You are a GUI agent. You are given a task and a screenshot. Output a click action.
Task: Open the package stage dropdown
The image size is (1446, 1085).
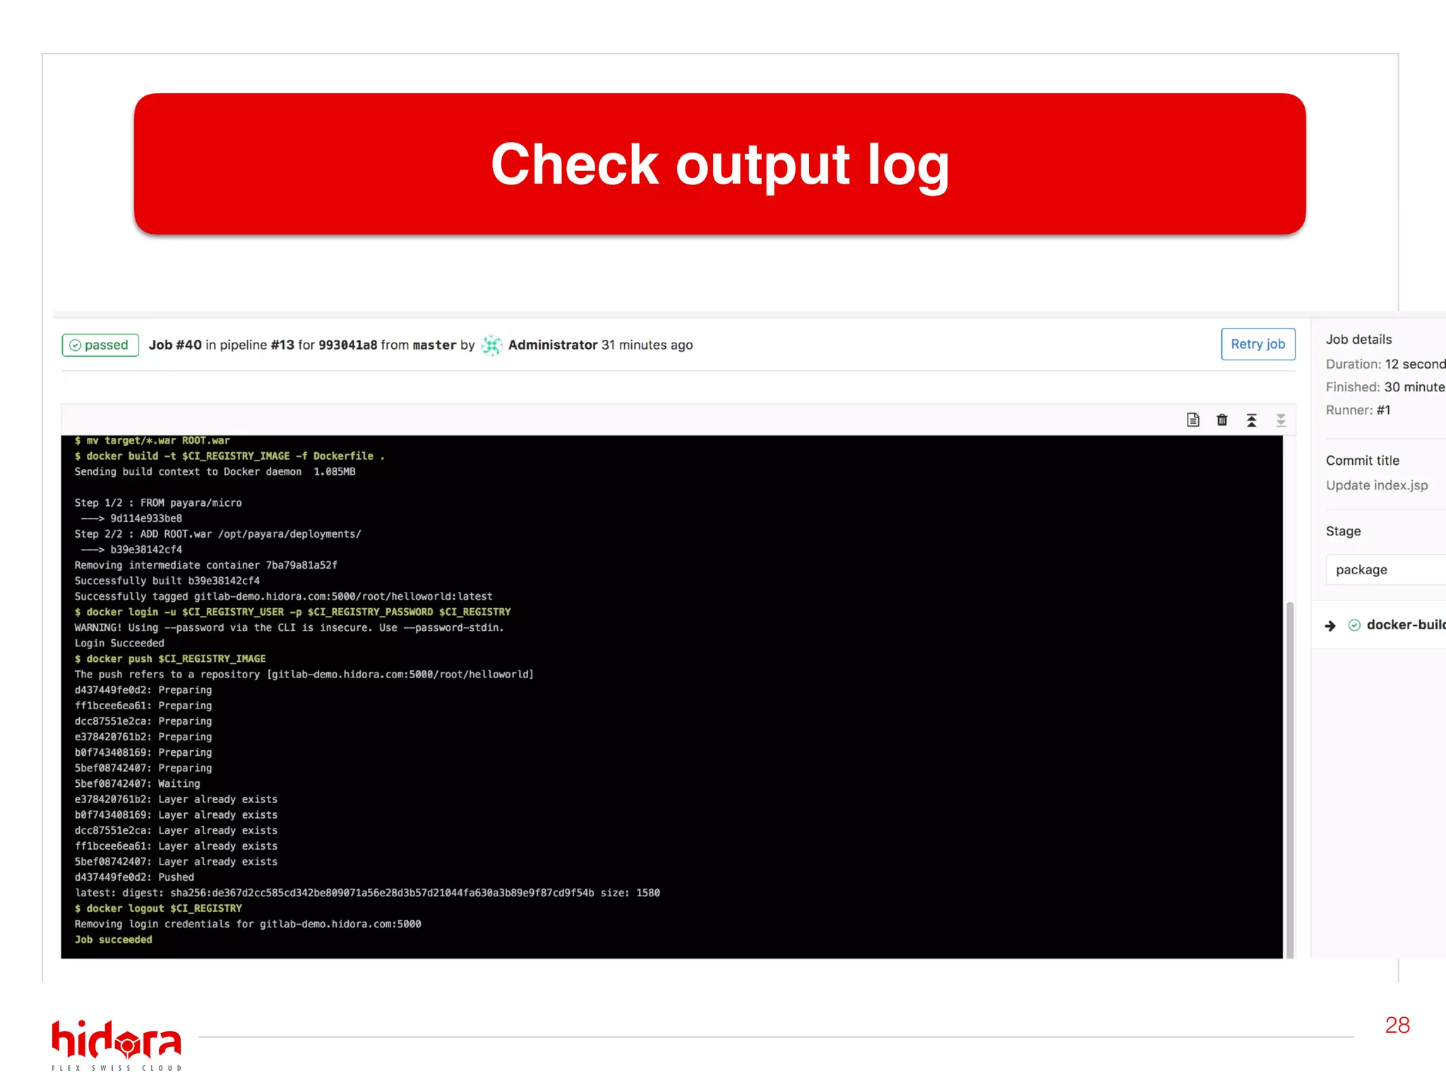pos(1386,569)
